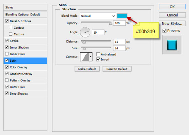Click the Angle dial control
Screen dimensions: 189x135
(x=85, y=32)
